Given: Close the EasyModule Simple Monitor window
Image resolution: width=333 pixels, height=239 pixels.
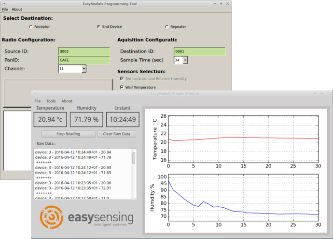Looking at the screenshot, I should 328,94.
